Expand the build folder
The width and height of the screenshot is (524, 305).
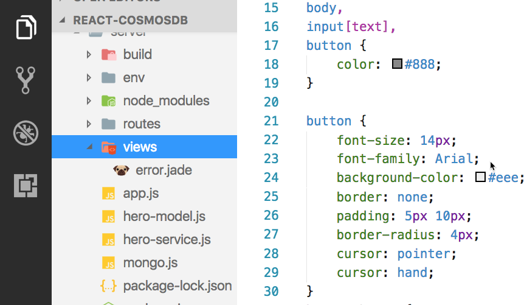89,54
